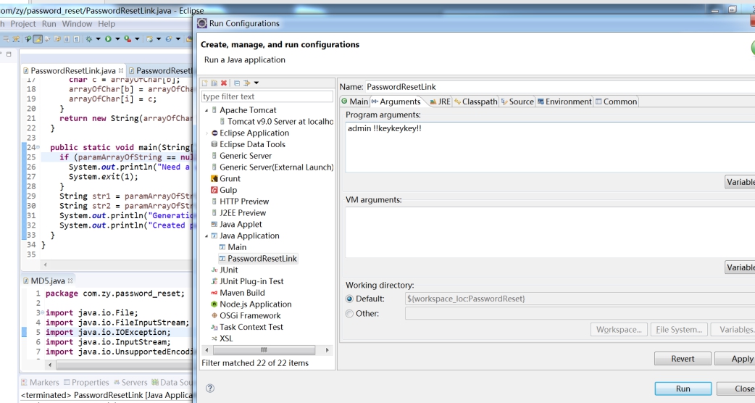Screen dimensions: 755x403
Task: Click the Revert button
Action: click(x=683, y=359)
